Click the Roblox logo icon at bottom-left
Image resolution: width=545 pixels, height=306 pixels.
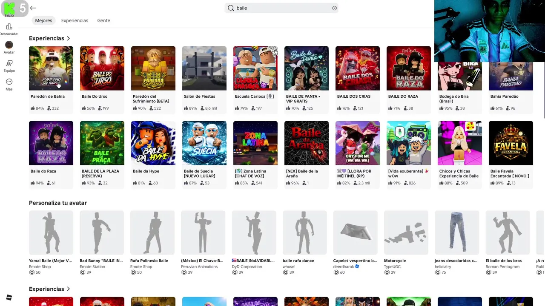click(9, 297)
